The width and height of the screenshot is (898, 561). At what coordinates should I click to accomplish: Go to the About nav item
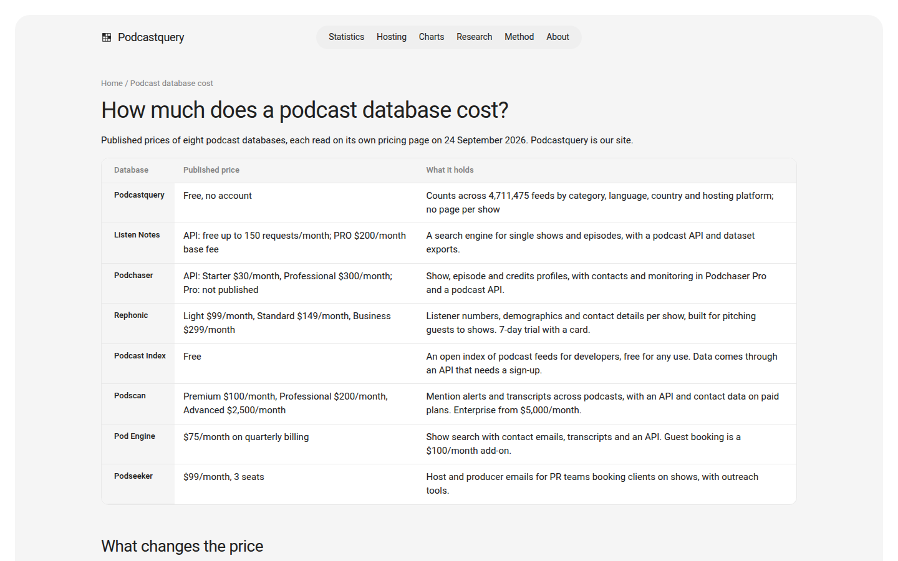click(558, 37)
